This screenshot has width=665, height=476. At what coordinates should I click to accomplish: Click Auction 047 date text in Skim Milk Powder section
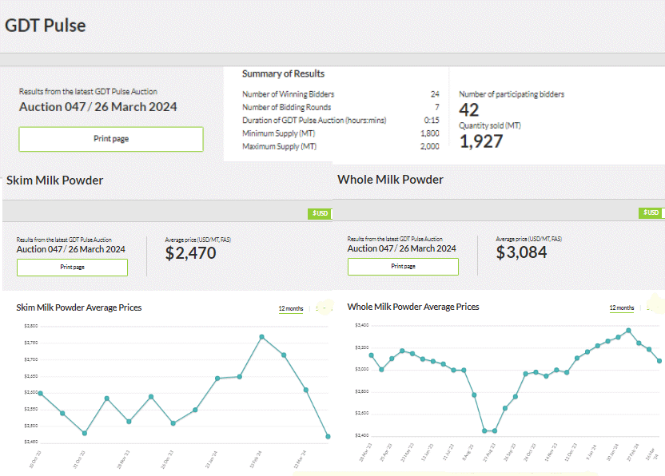(71, 249)
